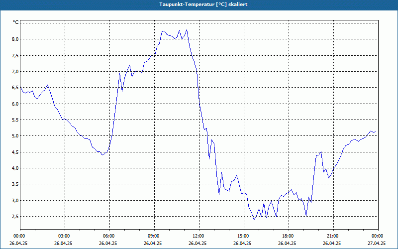Viewport: 398px width, 249px height.
Task: Click the 09:00 time label
Action: tap(154, 236)
